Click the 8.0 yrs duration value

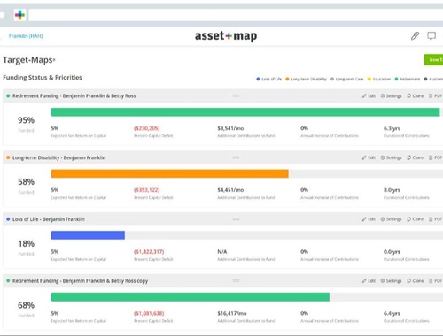392,190
